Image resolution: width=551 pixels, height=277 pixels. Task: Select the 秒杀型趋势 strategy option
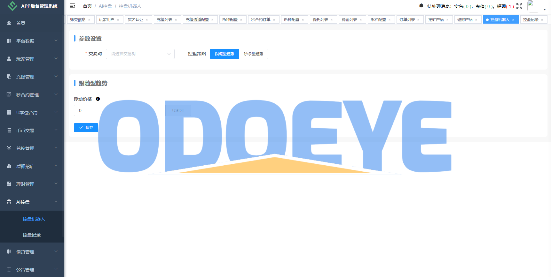(x=254, y=54)
